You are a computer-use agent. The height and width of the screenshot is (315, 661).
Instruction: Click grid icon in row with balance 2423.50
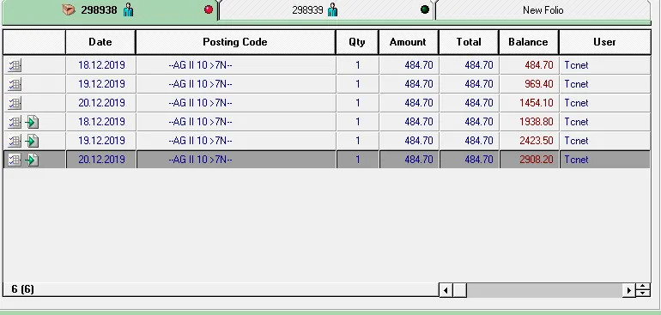tap(15, 141)
